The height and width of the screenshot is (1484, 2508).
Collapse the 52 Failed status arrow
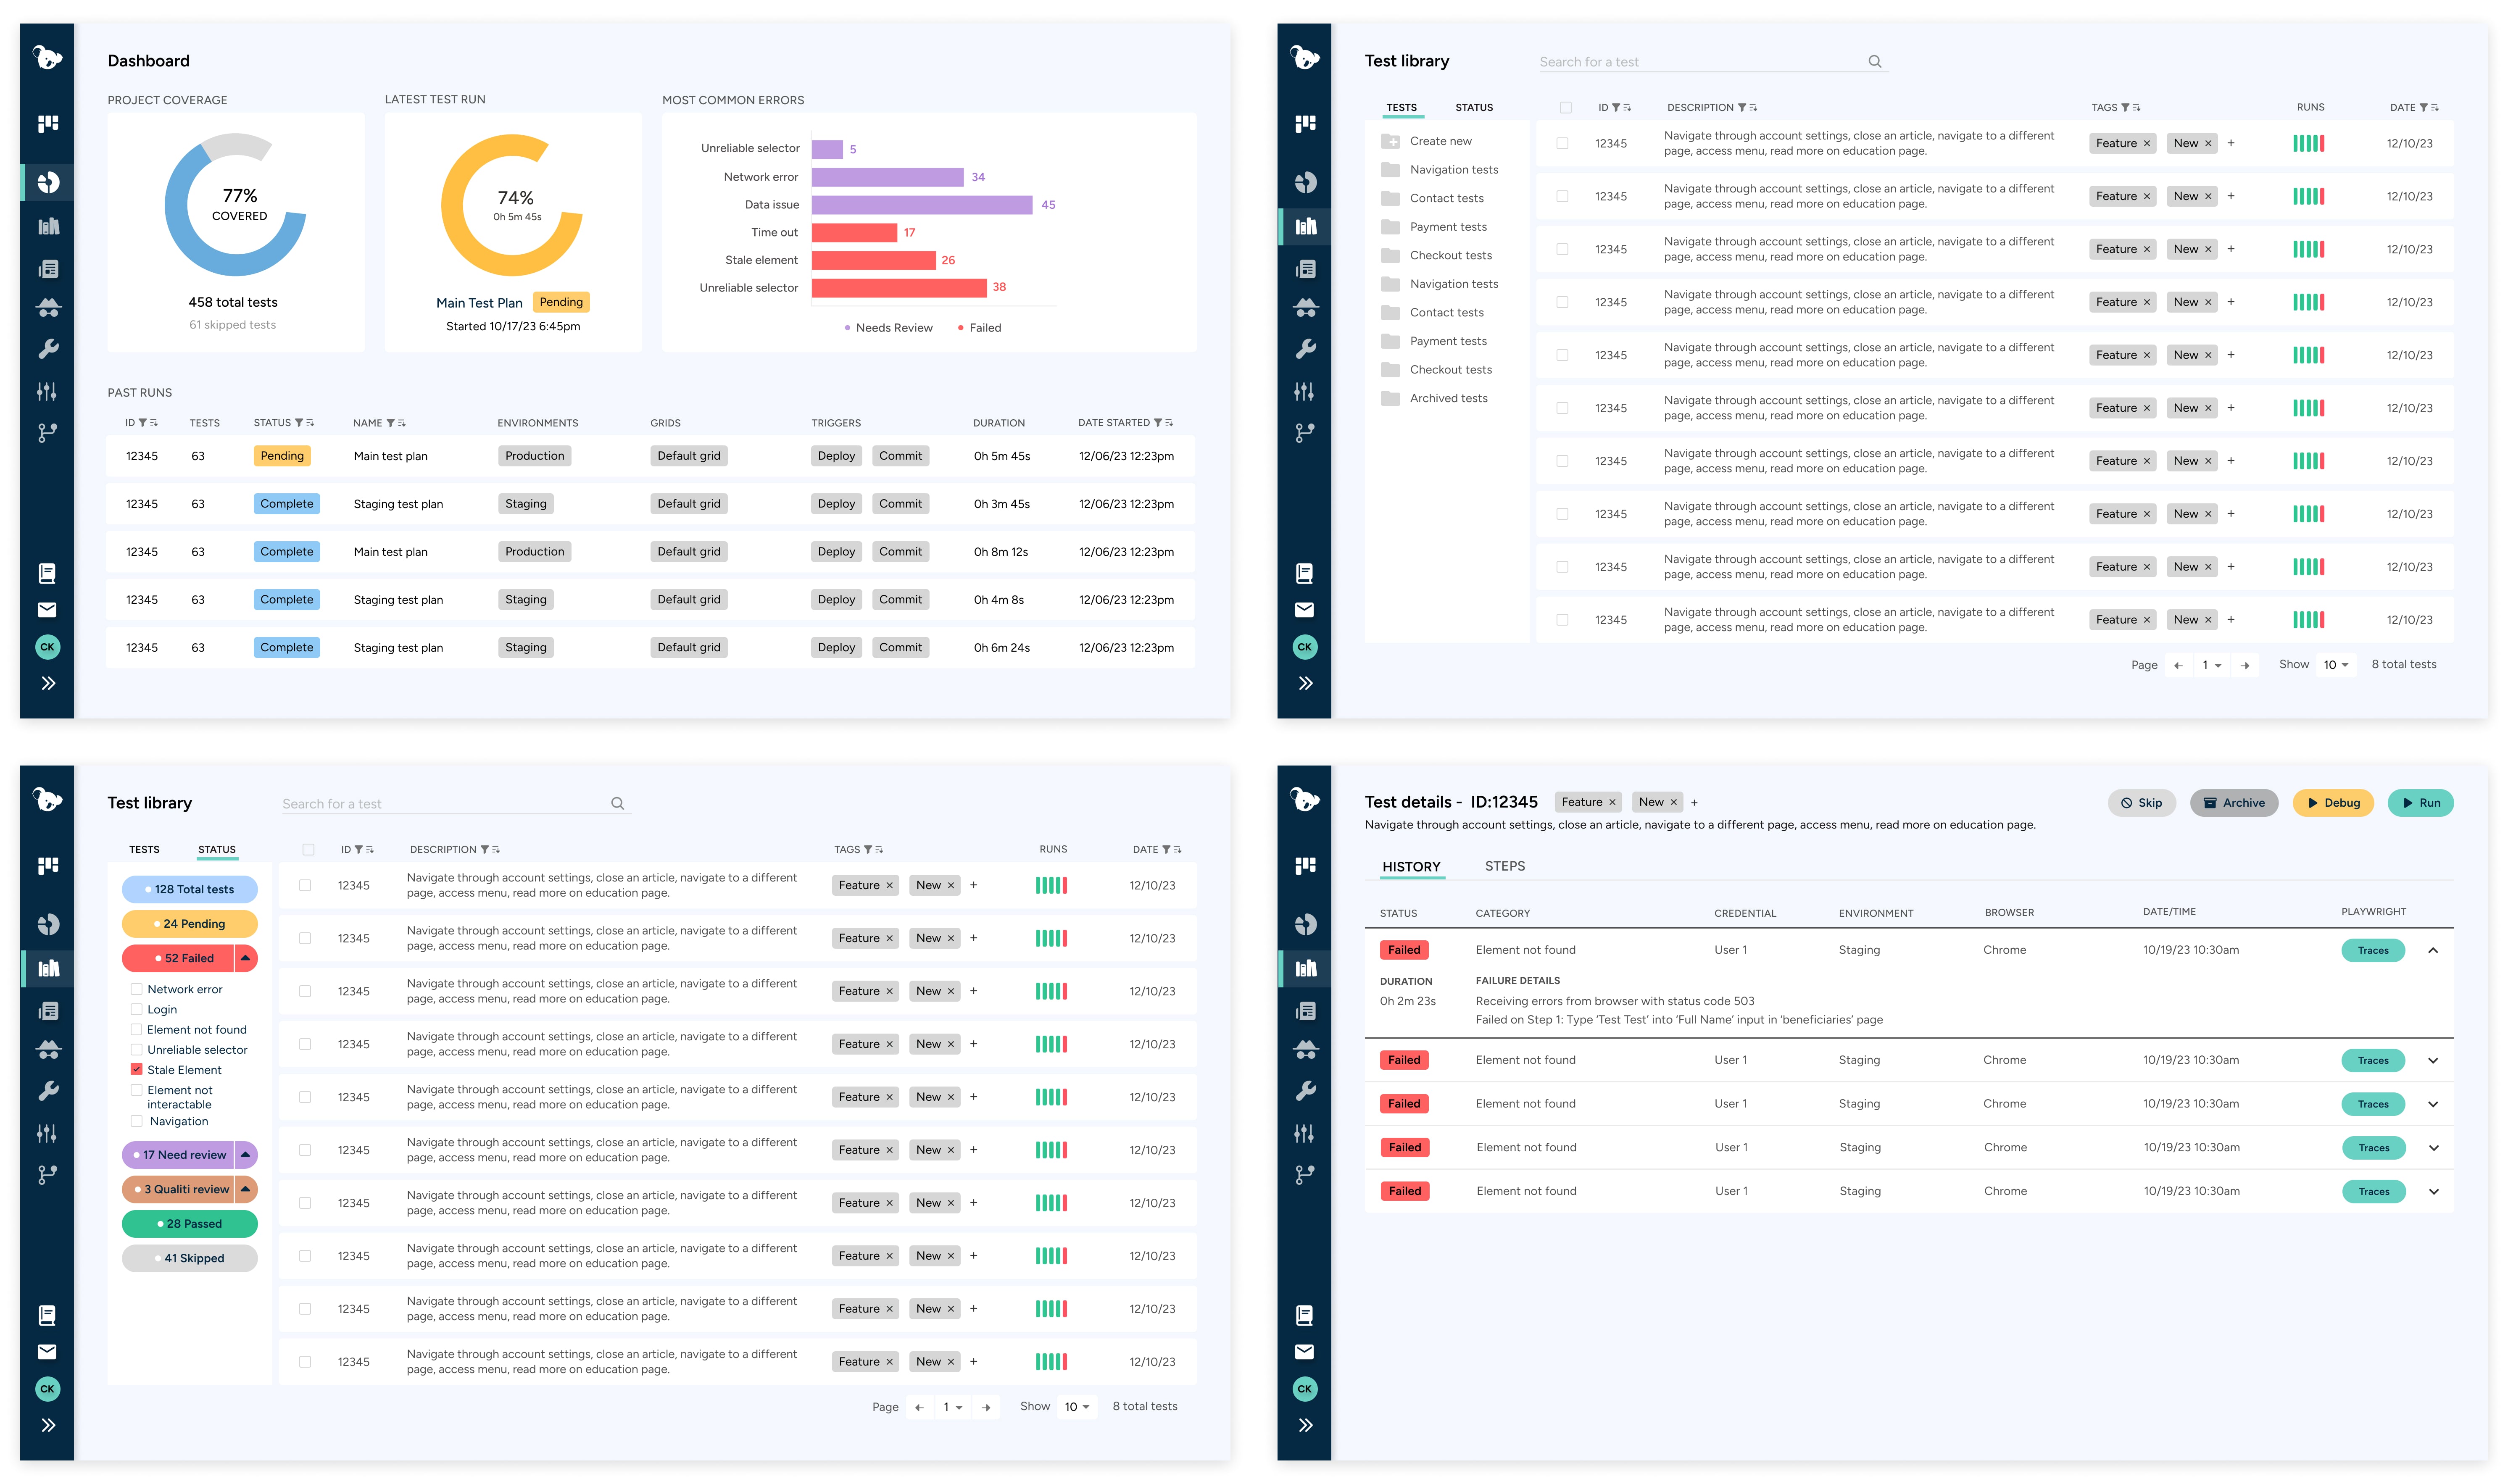pyautogui.click(x=245, y=958)
